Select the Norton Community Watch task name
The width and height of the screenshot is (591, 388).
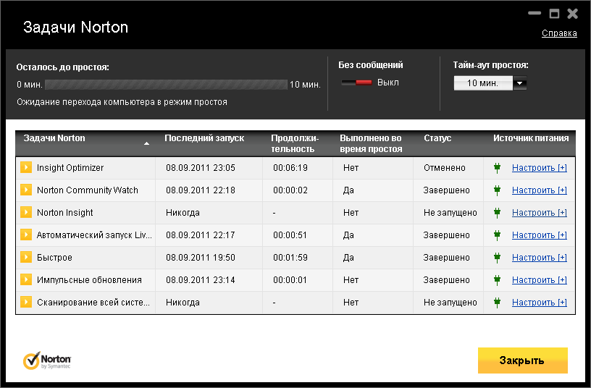point(88,190)
